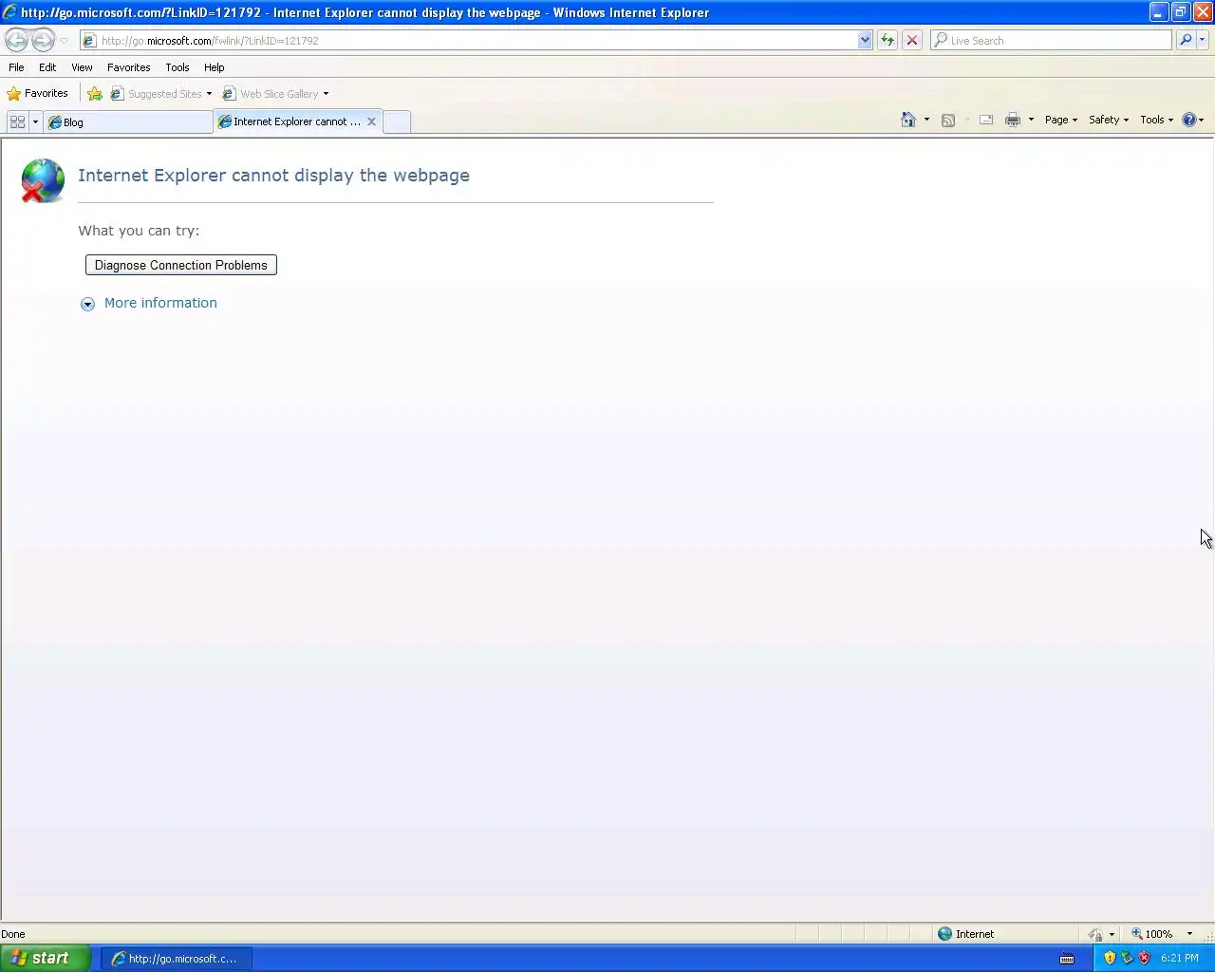This screenshot has width=1215, height=972.
Task: Click the on-screen keyboard taskbar icon
Action: (1067, 959)
